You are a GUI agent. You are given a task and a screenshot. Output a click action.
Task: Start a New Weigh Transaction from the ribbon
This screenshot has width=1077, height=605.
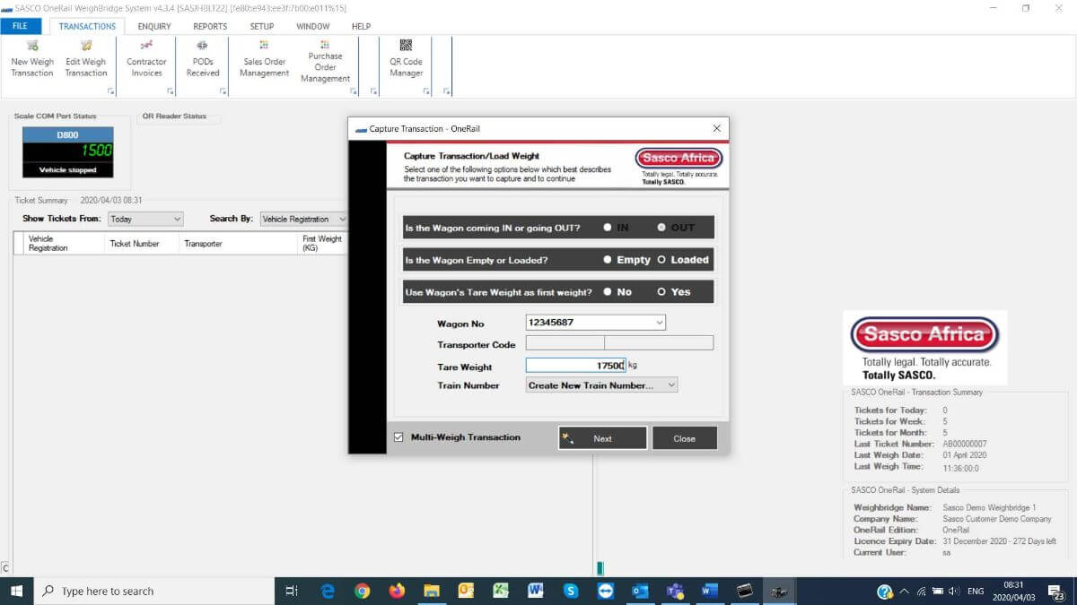[x=32, y=58]
